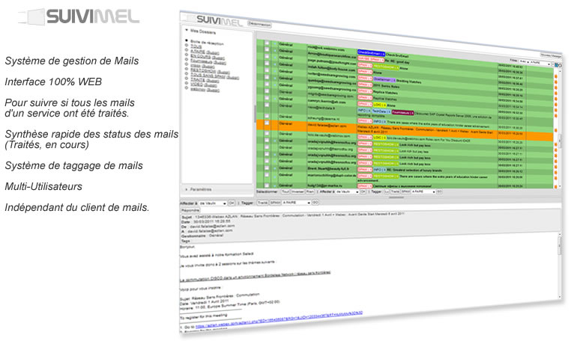Click the Traité button above Répondre
577x344 pixels.
[262, 203]
